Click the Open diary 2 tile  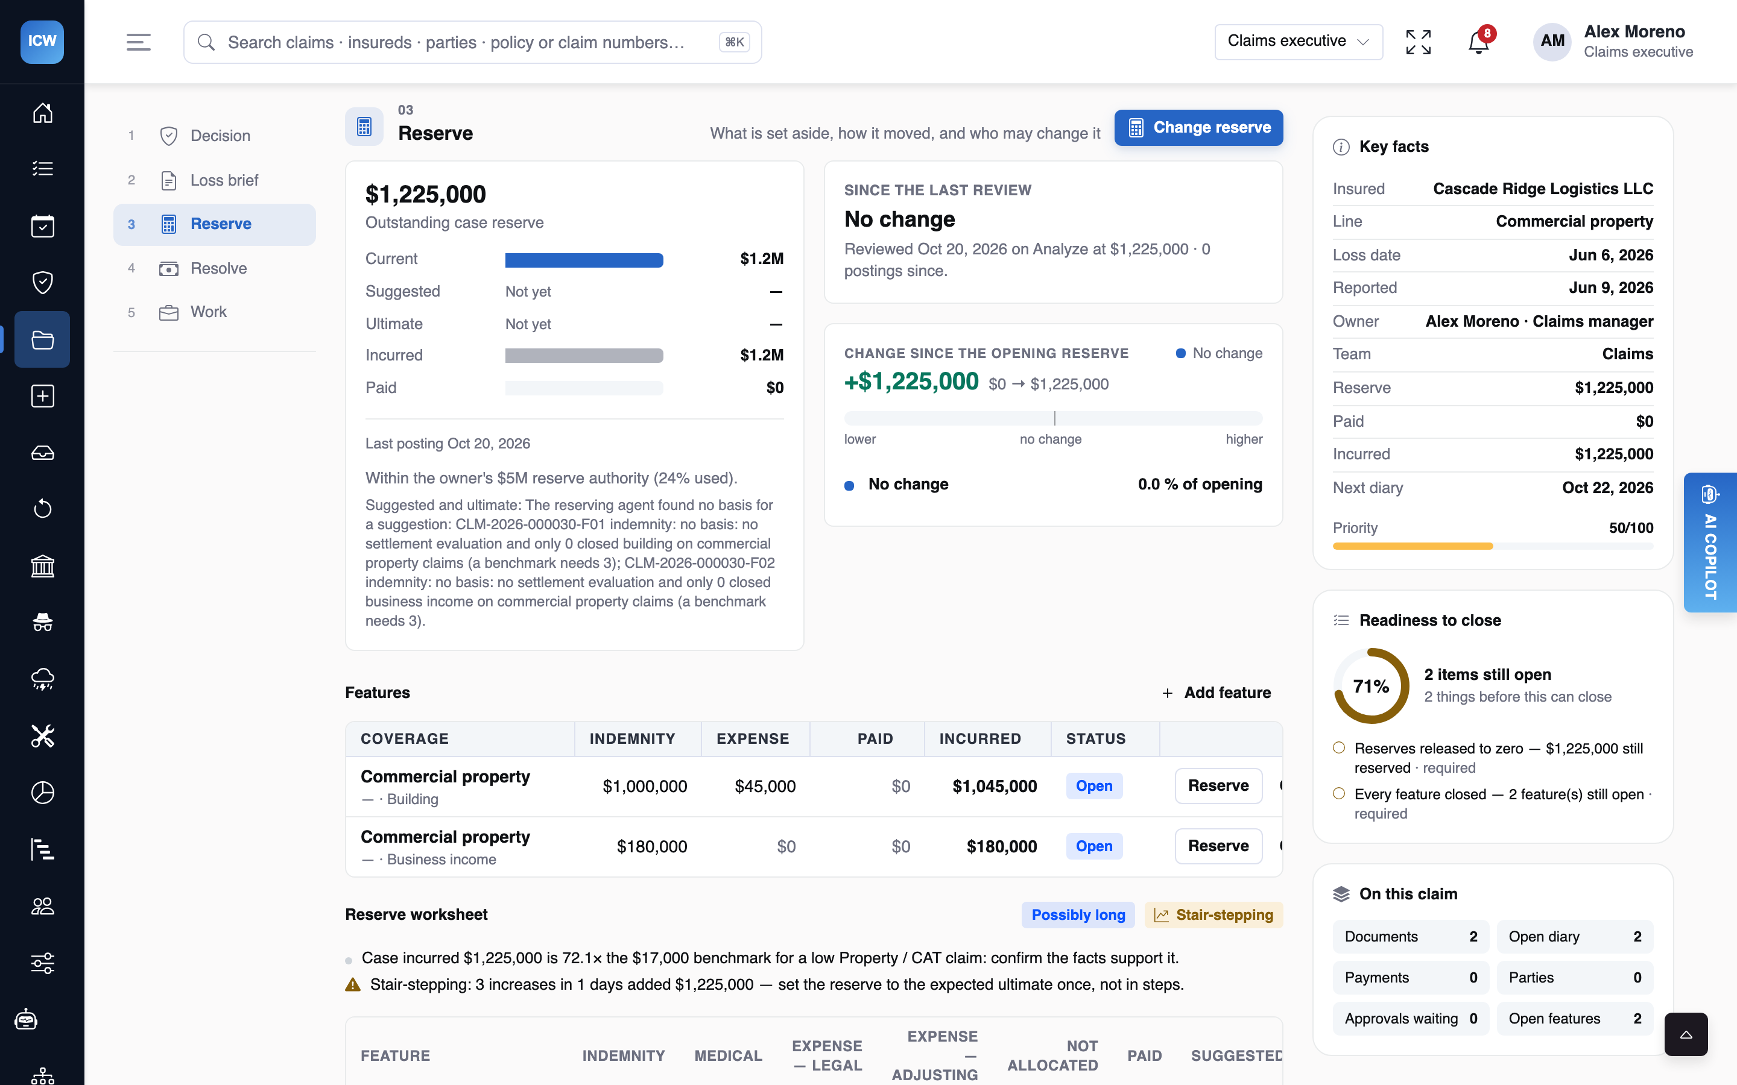[1575, 937]
